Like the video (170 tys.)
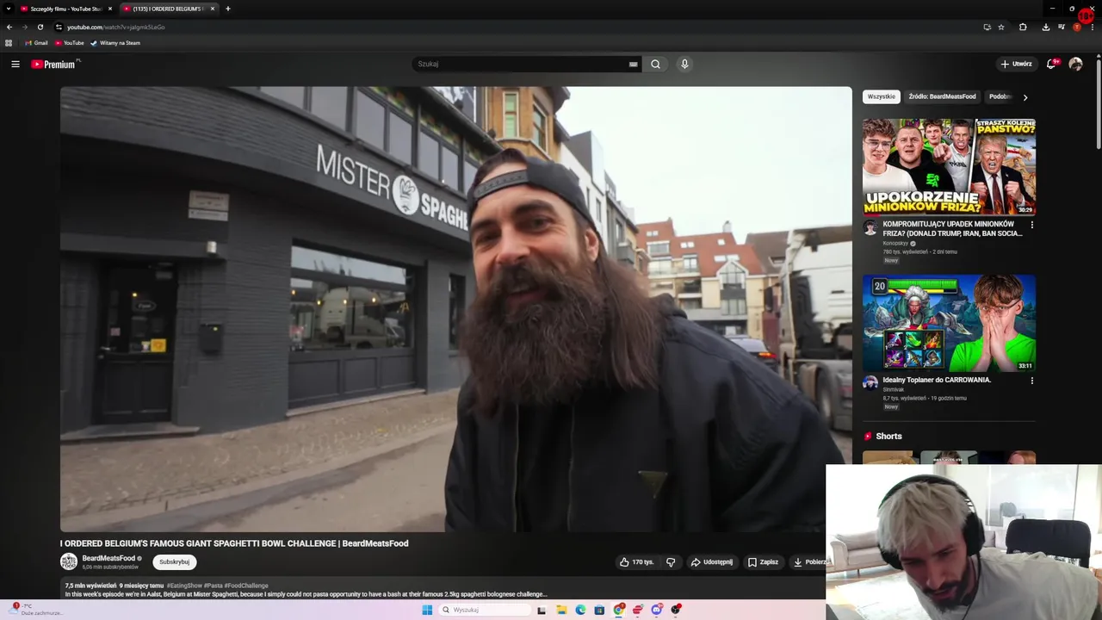This screenshot has width=1102, height=620. coord(636,562)
